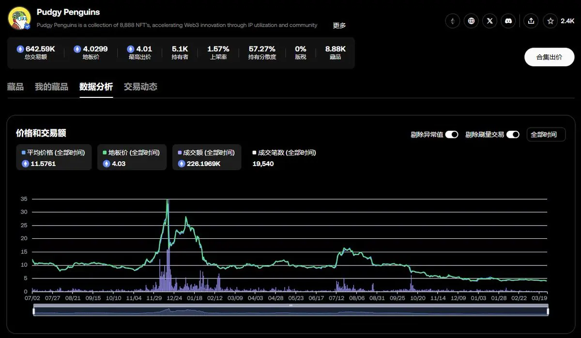
Task: Click the share collection icon
Action: coord(531,21)
